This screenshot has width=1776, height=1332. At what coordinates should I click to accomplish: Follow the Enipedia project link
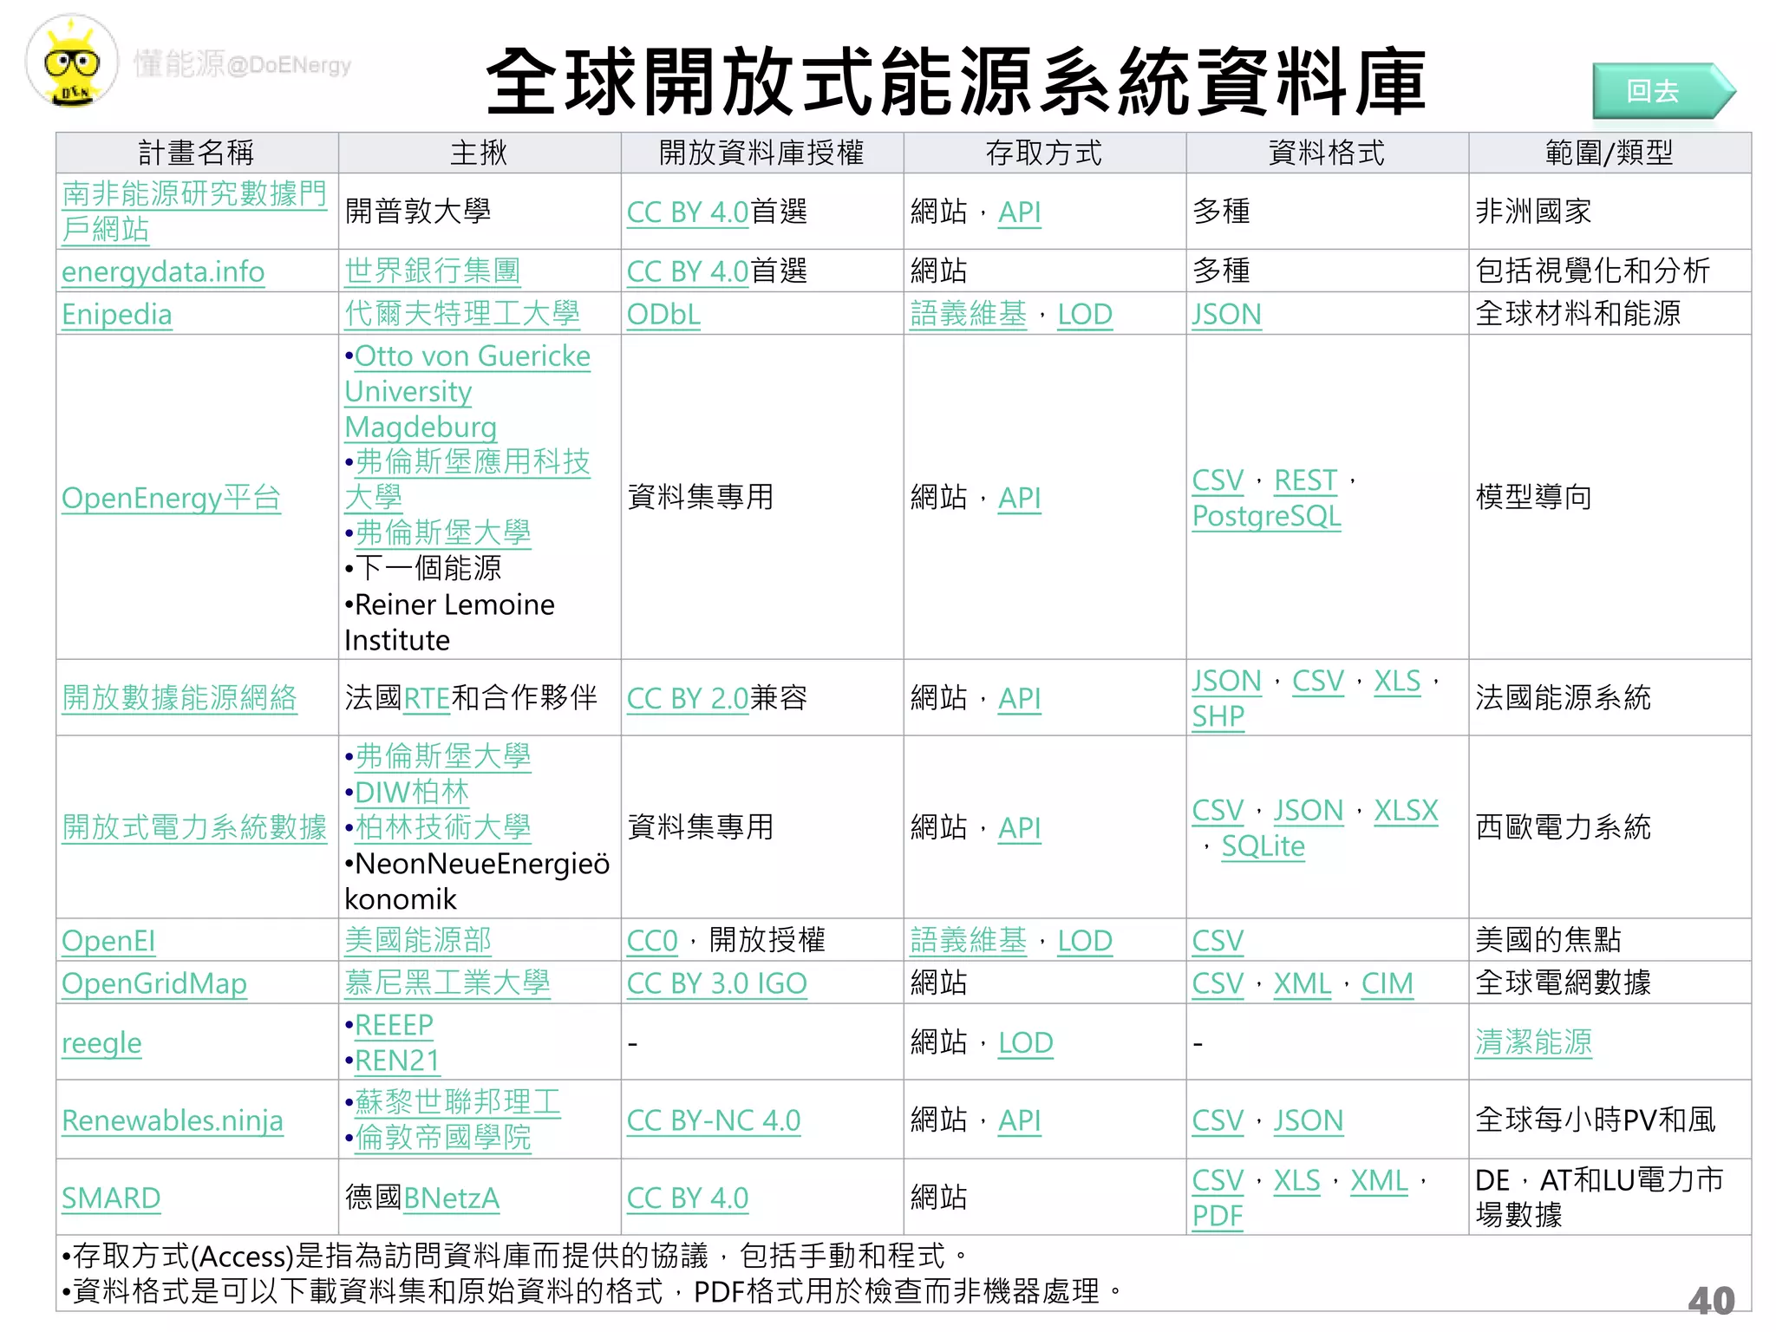click(x=117, y=314)
